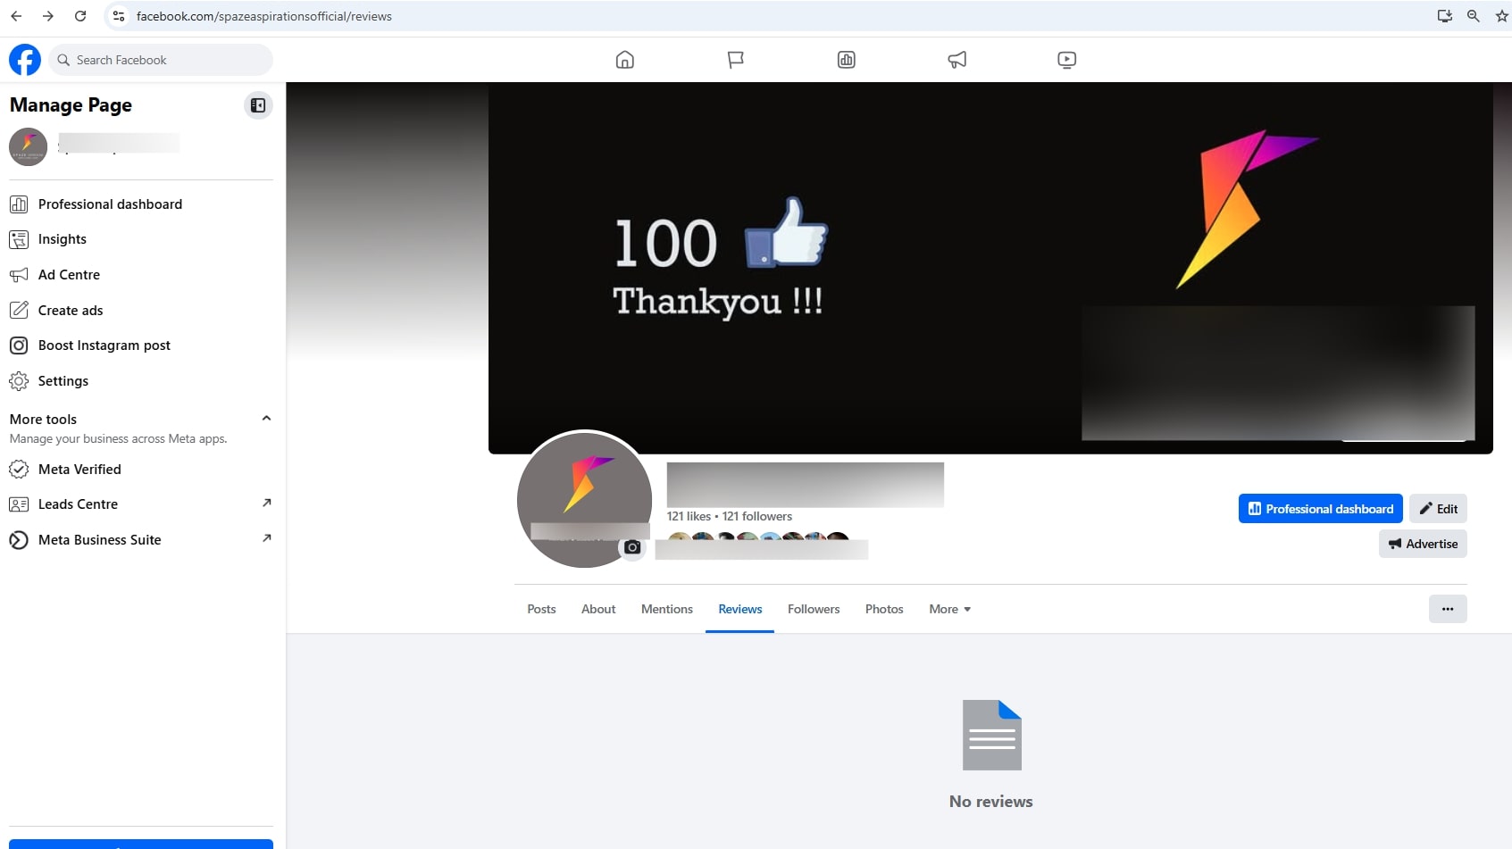Click the ellipsis menu next to the tabs

(x=1447, y=609)
